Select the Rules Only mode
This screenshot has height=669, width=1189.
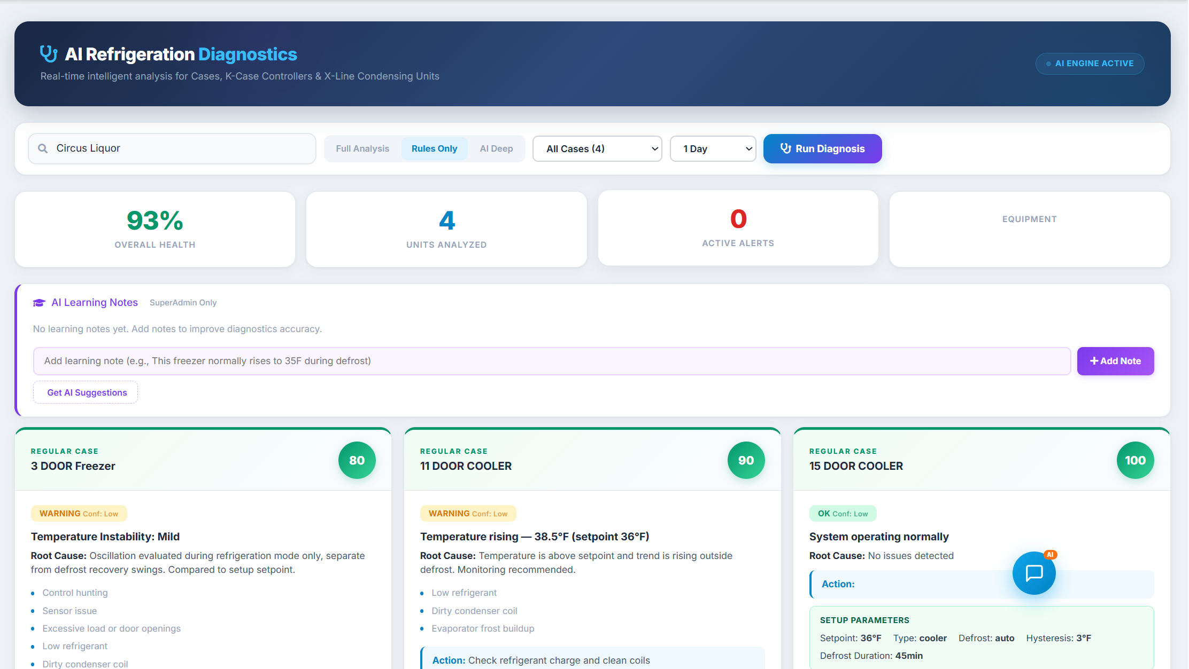[x=434, y=148]
